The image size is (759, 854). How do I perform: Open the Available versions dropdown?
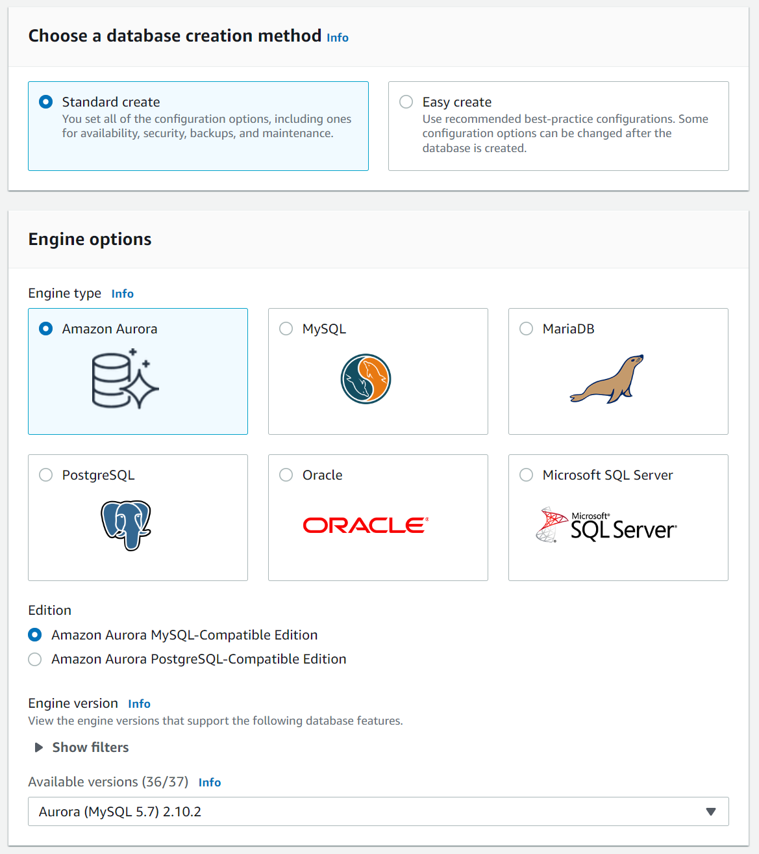tap(378, 812)
